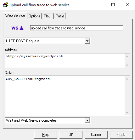Image resolution: width=135 pixels, height=140 pixels.
Task: Click the module name text field
Action: (76, 28)
